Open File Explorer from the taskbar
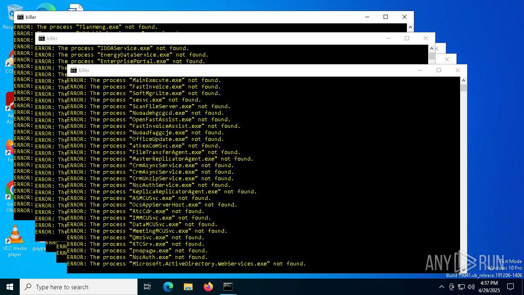This screenshot has width=524, height=295. pos(188,287)
